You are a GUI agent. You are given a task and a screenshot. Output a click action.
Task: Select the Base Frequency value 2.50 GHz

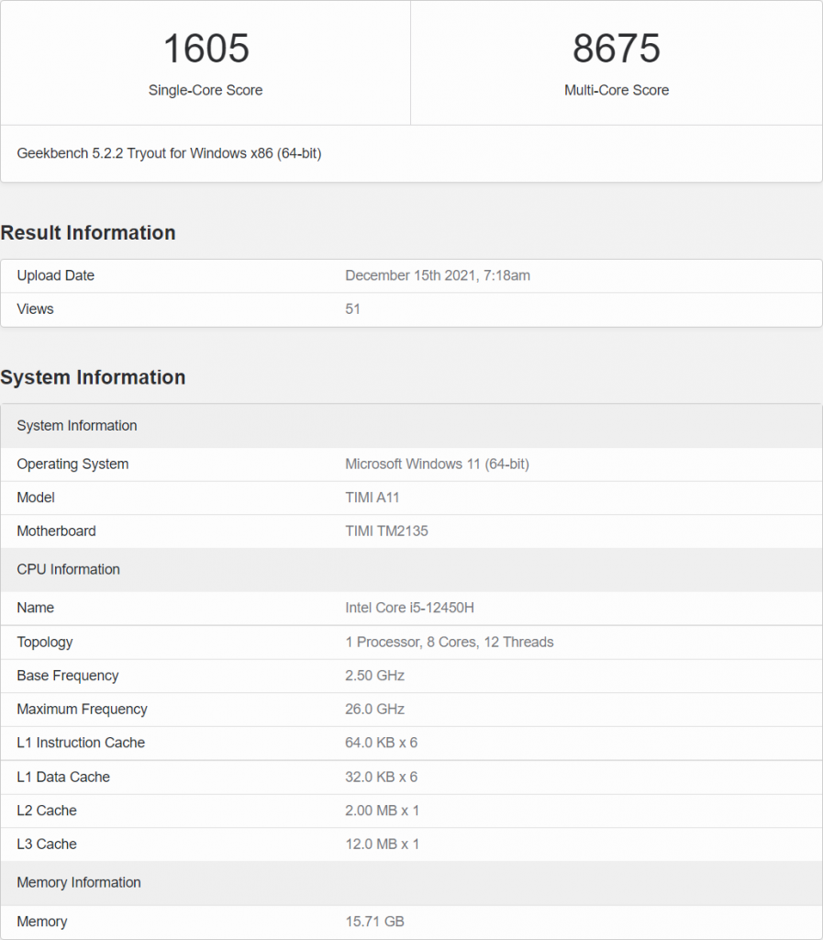(x=374, y=676)
